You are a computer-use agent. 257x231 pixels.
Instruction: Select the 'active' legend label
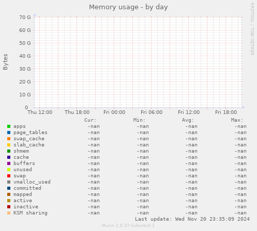click(23, 201)
